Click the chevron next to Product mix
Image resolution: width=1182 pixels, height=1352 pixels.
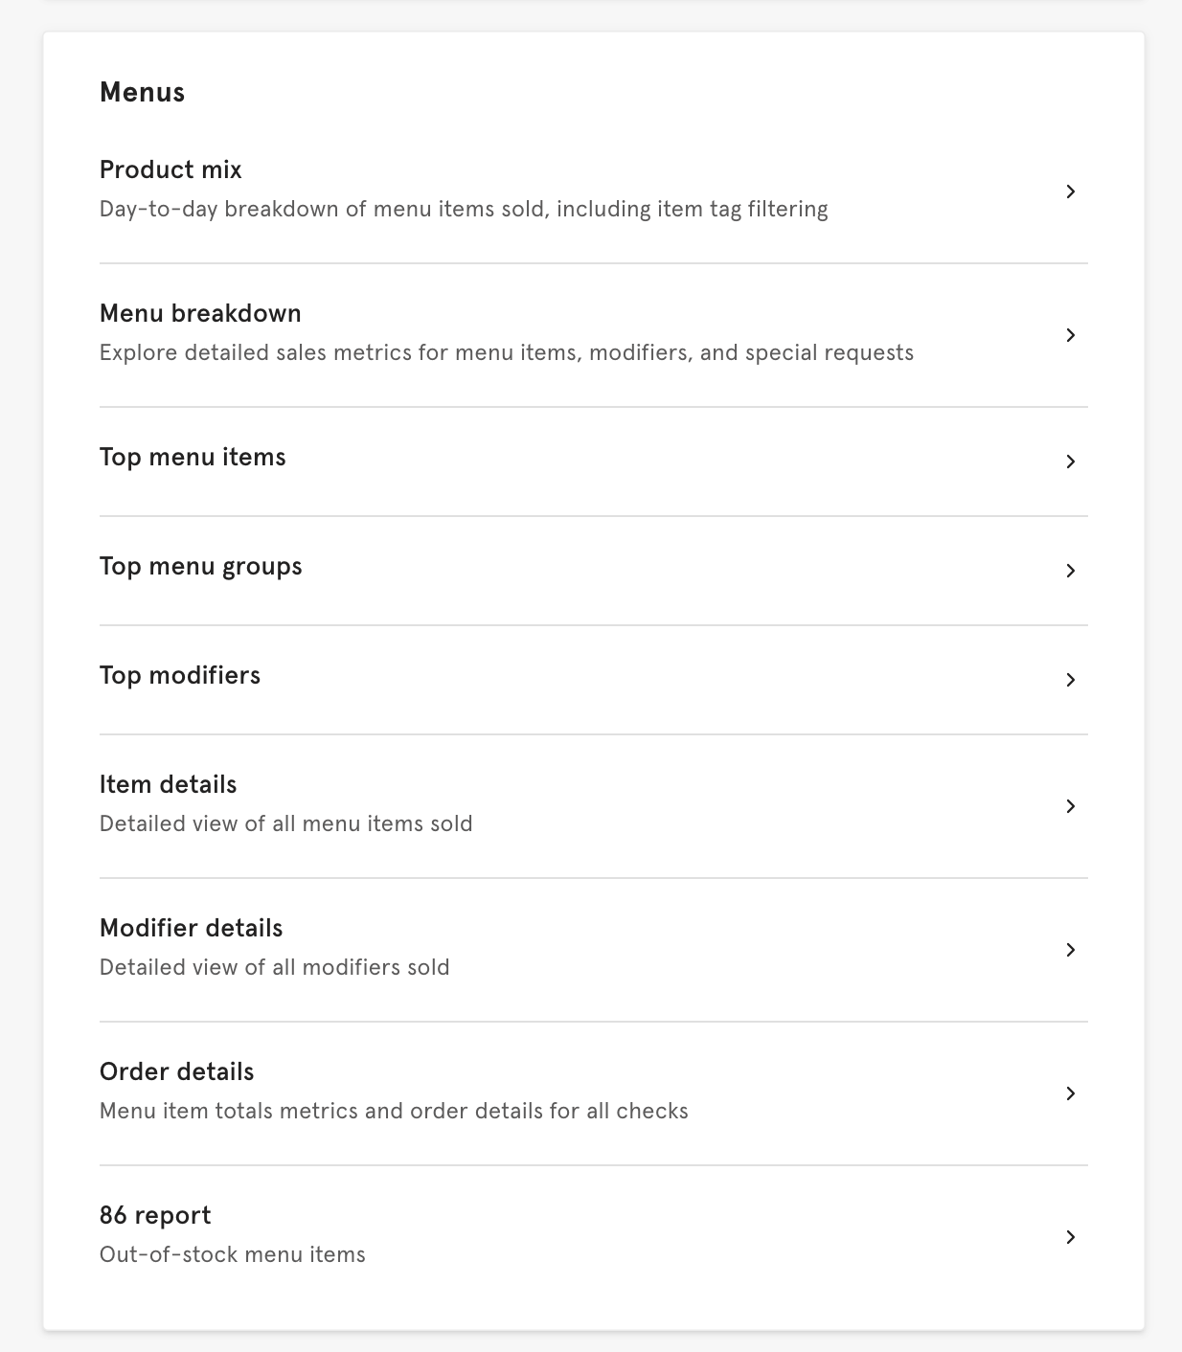coord(1070,192)
